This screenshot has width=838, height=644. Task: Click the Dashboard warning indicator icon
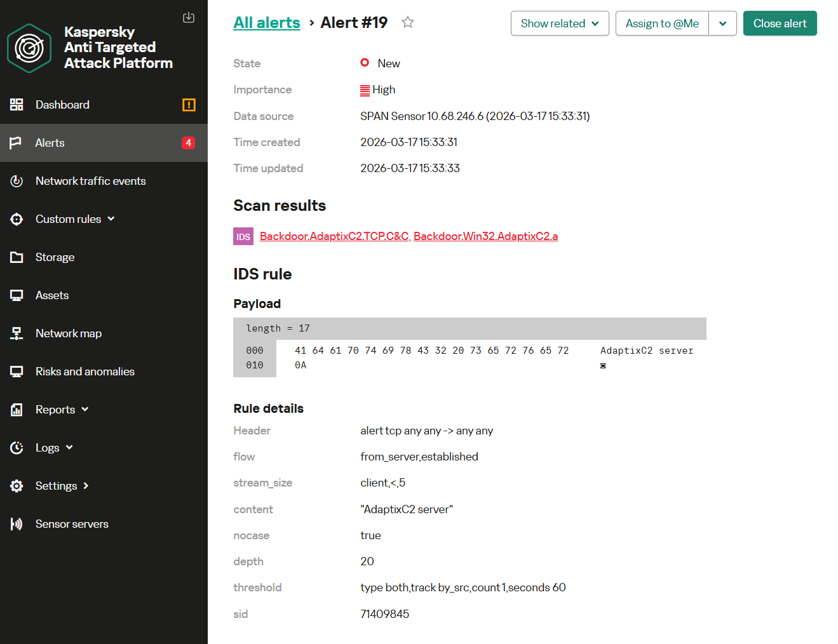[x=189, y=105]
